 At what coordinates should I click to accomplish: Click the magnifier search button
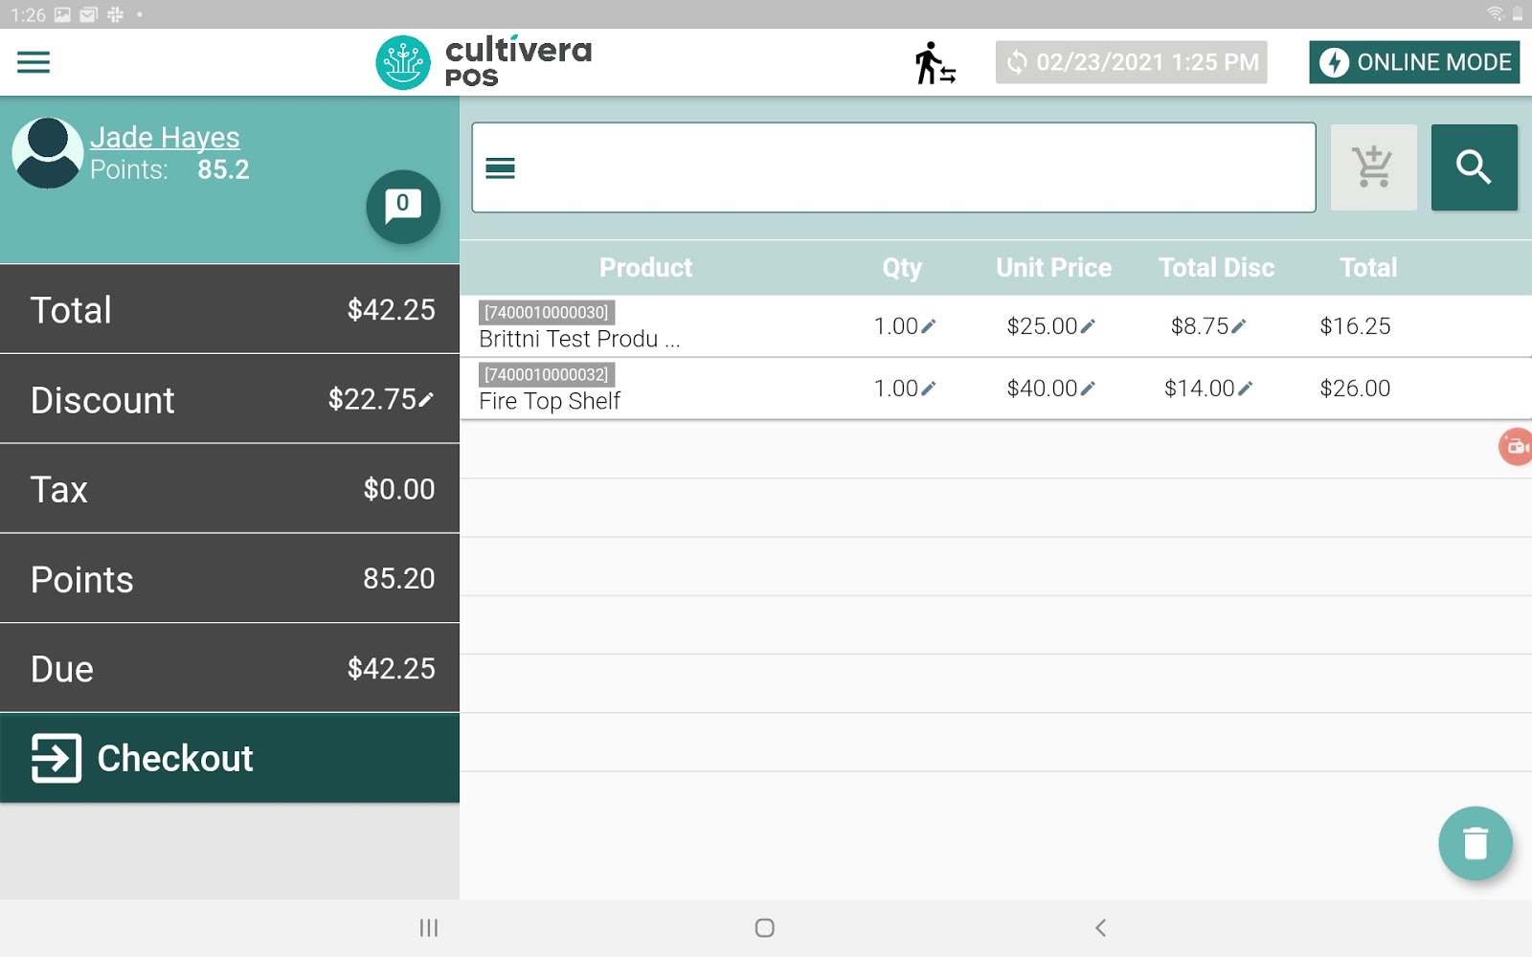tap(1475, 167)
